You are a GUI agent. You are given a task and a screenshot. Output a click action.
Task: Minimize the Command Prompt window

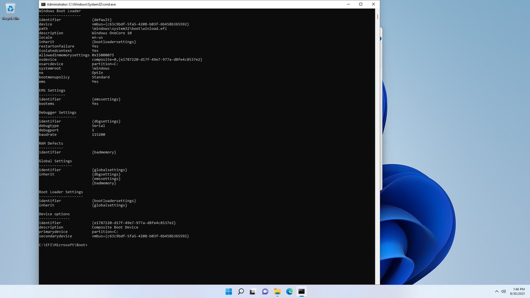click(348, 4)
